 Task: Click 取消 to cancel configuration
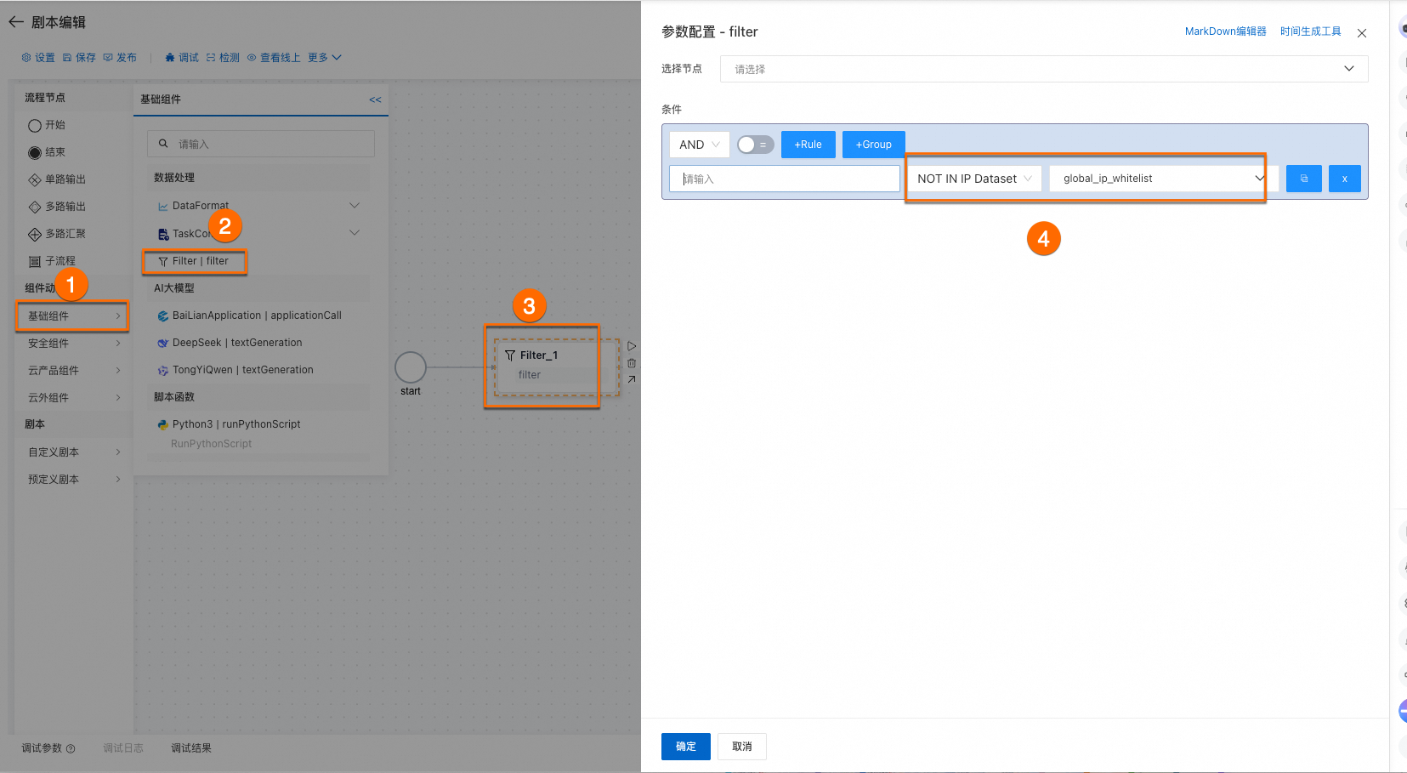pyautogui.click(x=741, y=747)
